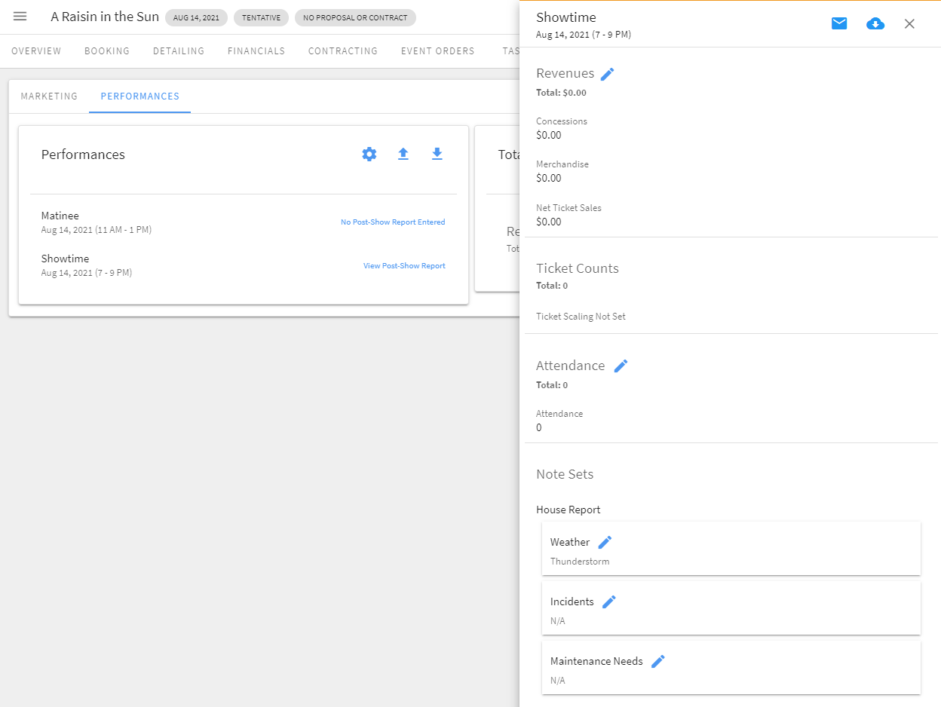Click the No Proposal or Contract chip
Image resolution: width=941 pixels, height=707 pixels.
(x=355, y=17)
